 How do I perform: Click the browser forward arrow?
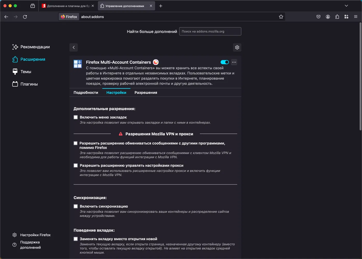click(x=16, y=17)
